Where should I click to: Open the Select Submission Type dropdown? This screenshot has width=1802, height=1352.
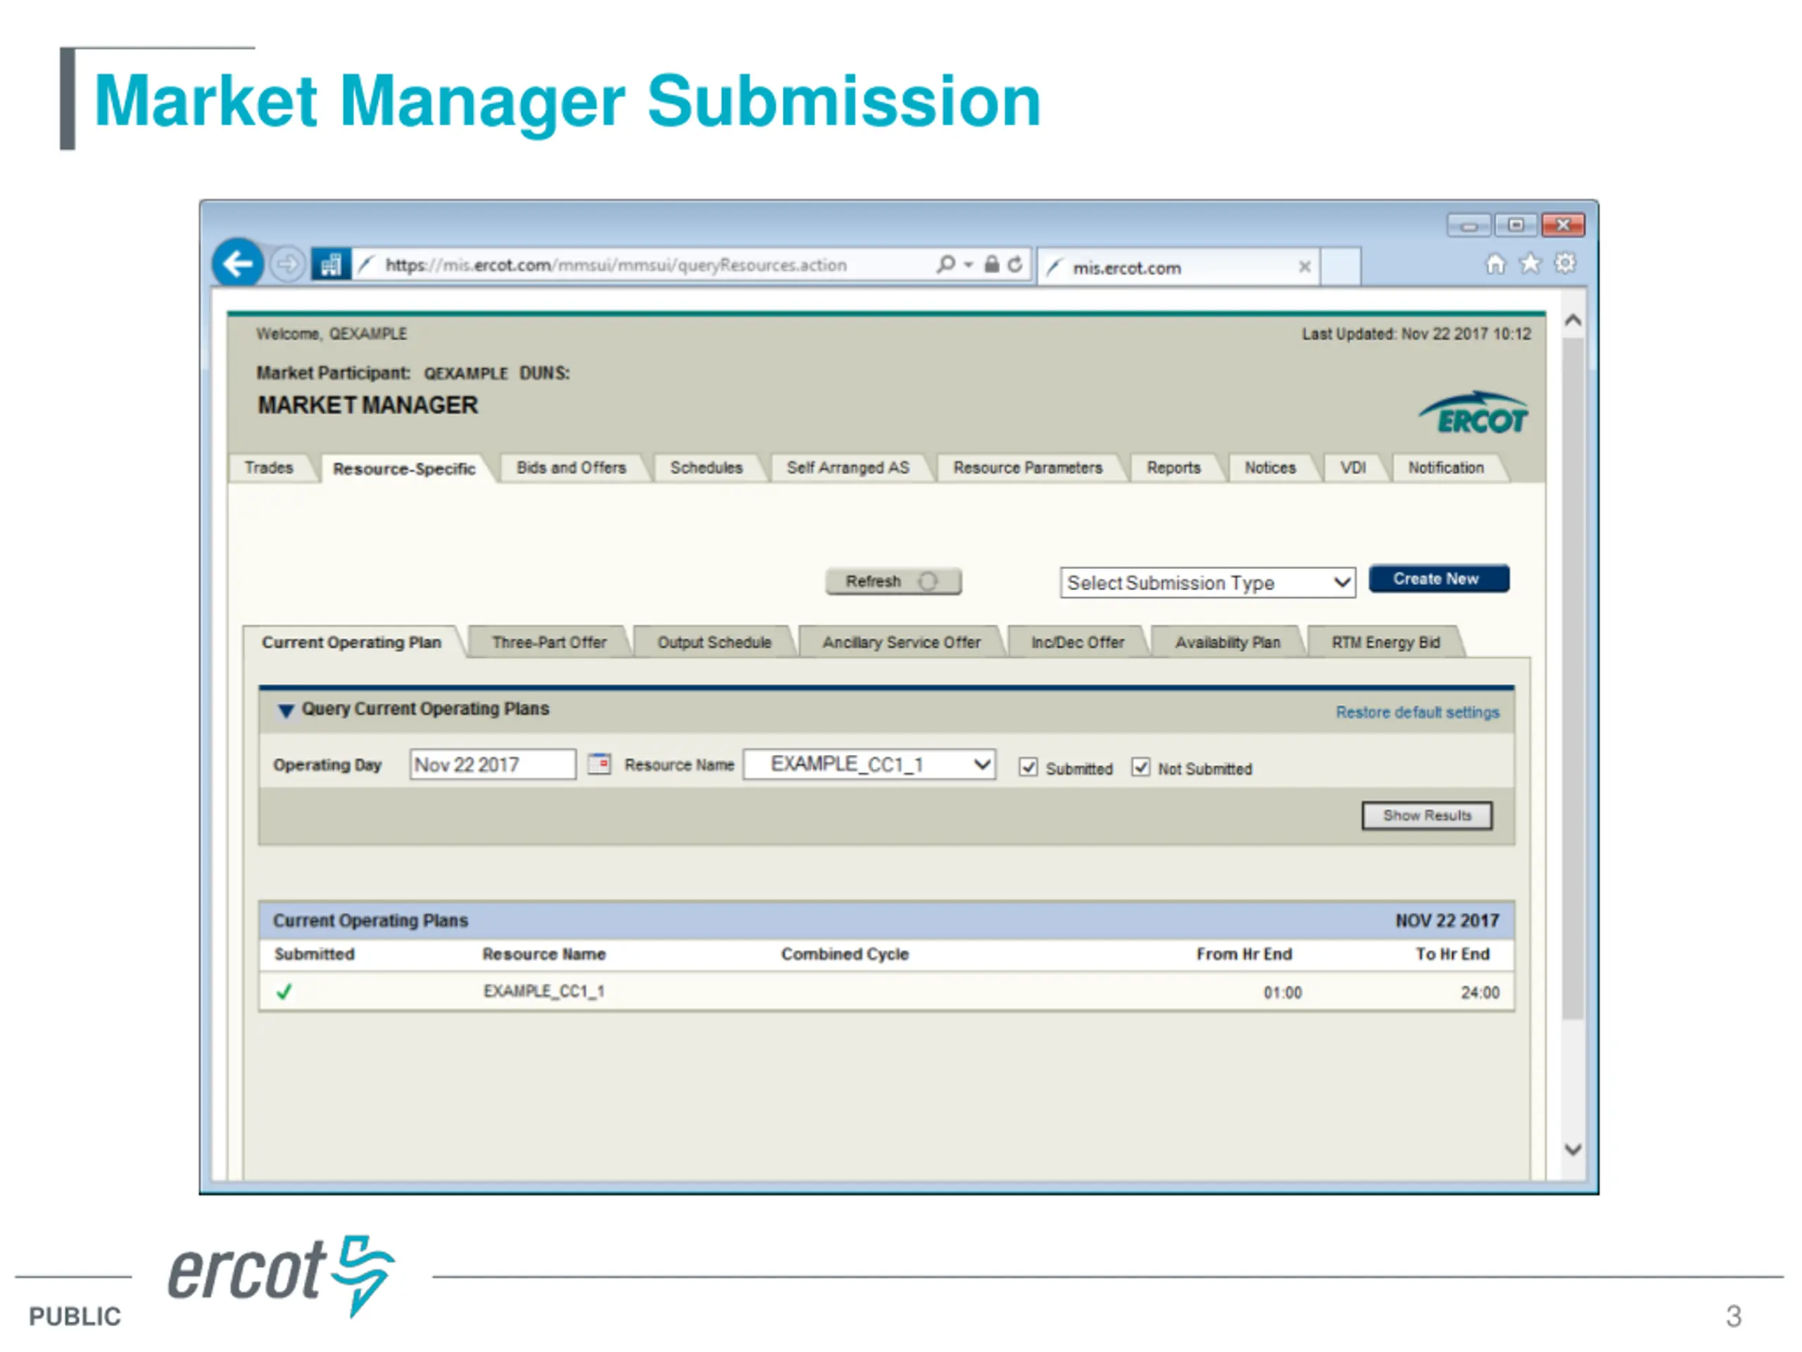1207,582
